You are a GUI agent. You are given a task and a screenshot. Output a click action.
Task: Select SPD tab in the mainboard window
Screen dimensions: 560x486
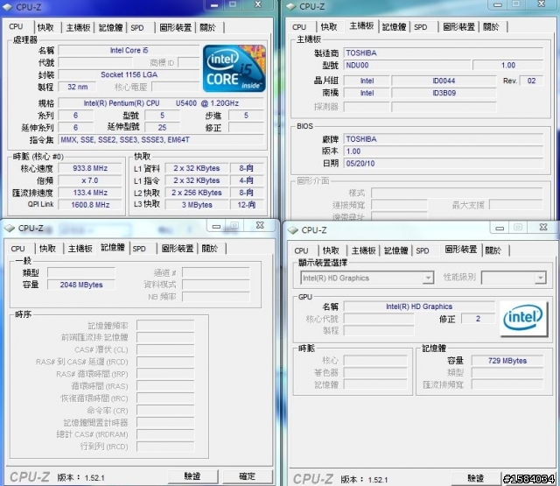[421, 27]
